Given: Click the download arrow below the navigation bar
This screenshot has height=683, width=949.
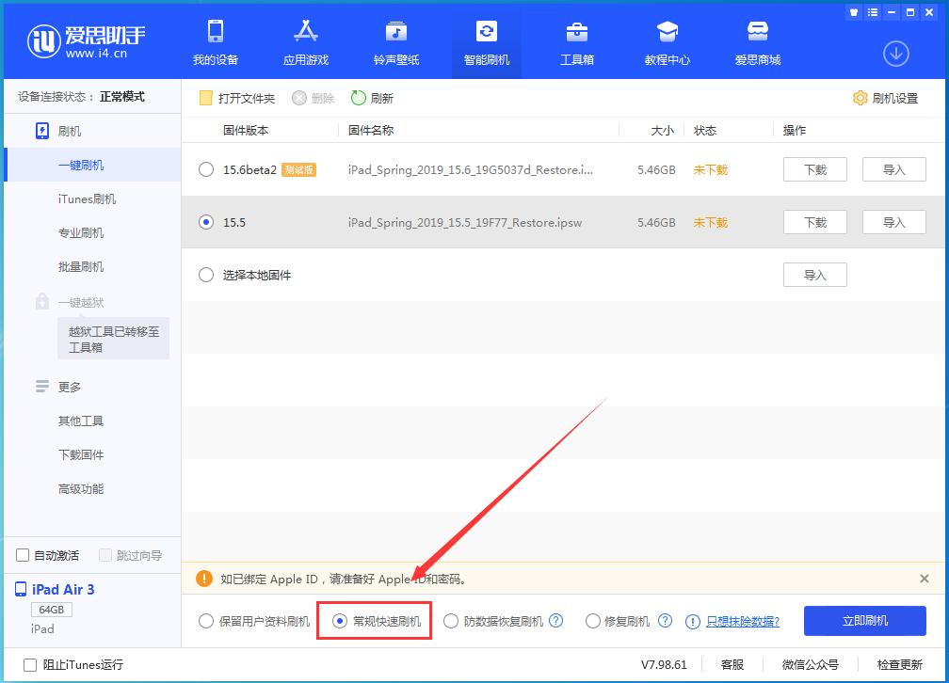Looking at the screenshot, I should pos(895,55).
